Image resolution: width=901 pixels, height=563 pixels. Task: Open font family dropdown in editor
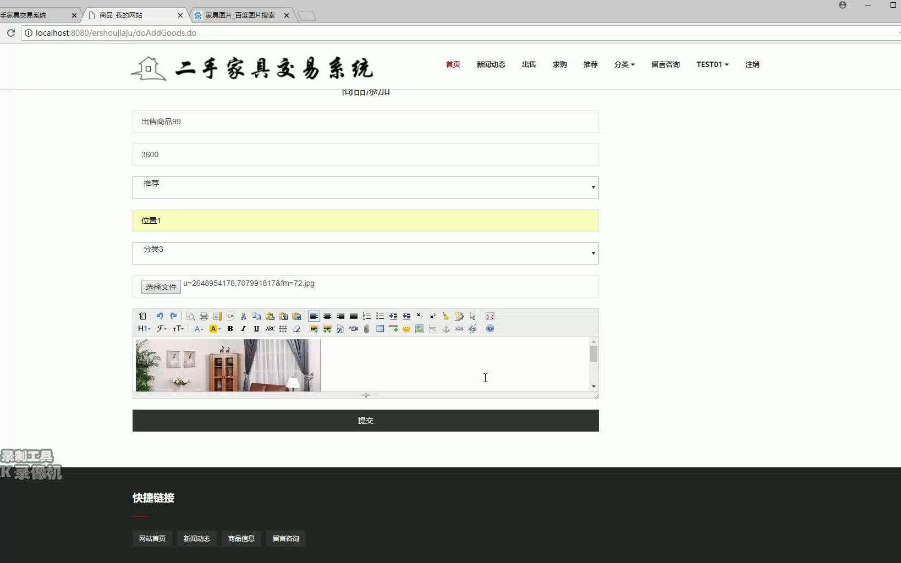[161, 329]
